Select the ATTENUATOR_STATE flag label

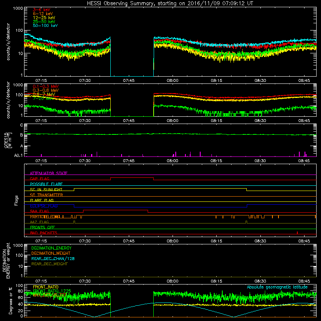[x=49, y=173]
